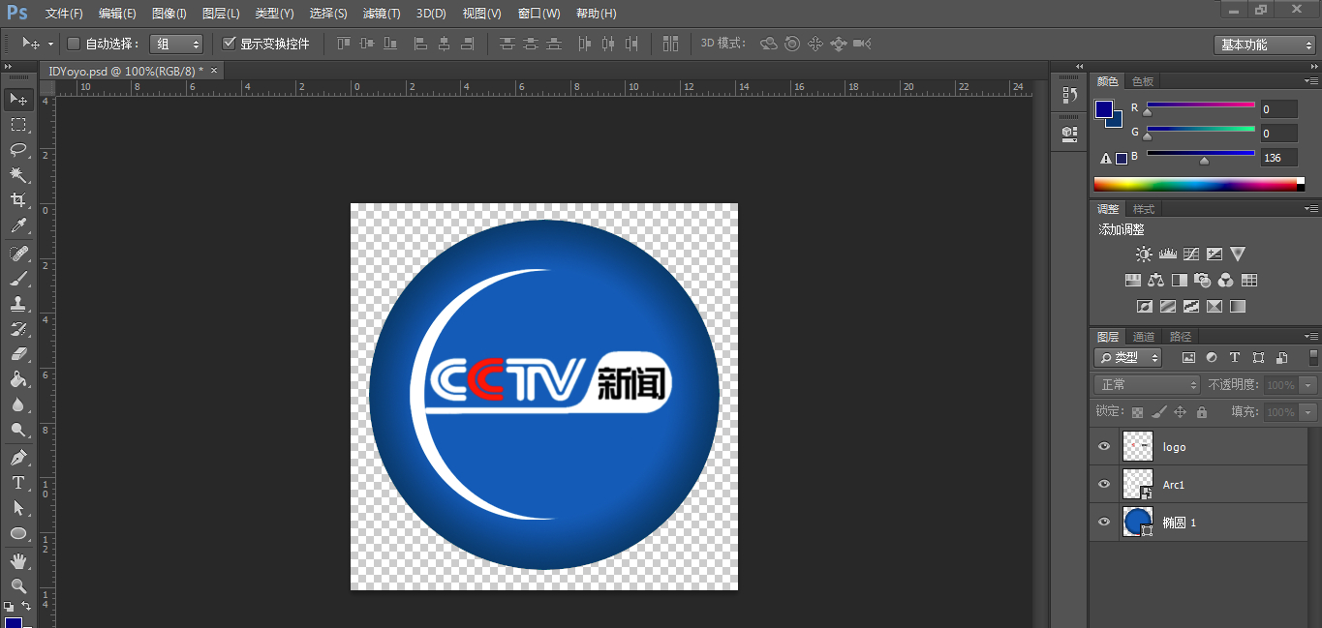Pick color from spectrum ramp

tap(1199, 184)
